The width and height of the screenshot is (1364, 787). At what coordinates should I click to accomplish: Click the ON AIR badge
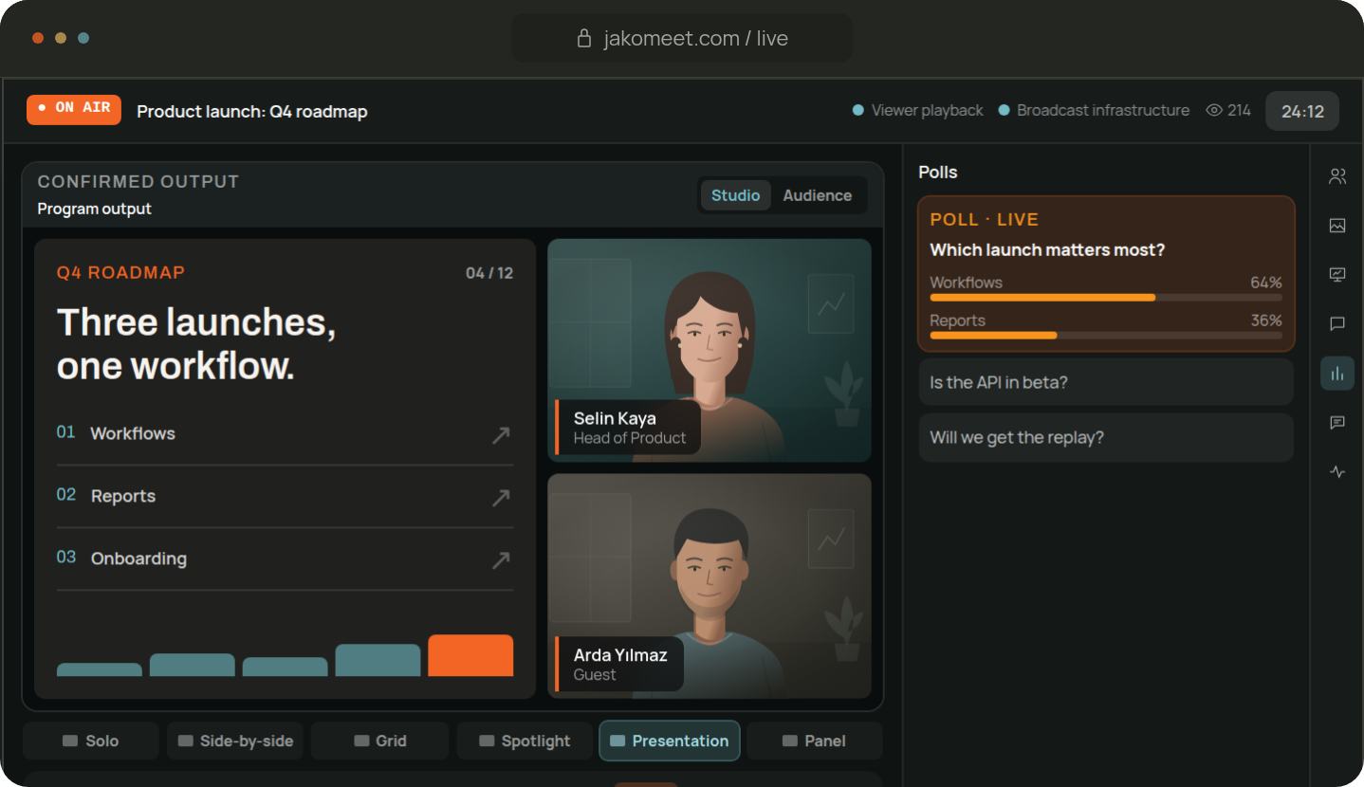click(x=74, y=109)
